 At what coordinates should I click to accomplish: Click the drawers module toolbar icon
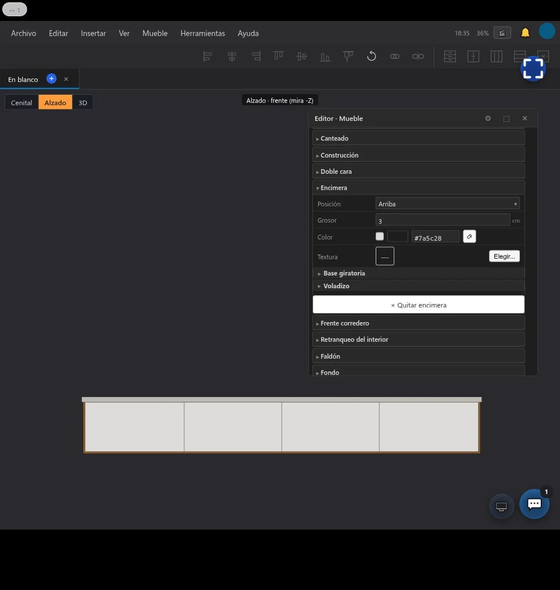(450, 56)
